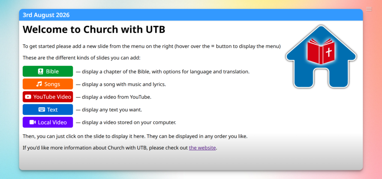Click the 'Welcome to Church with UTB' heading
Screen dimensions: 382x179
pos(94,30)
